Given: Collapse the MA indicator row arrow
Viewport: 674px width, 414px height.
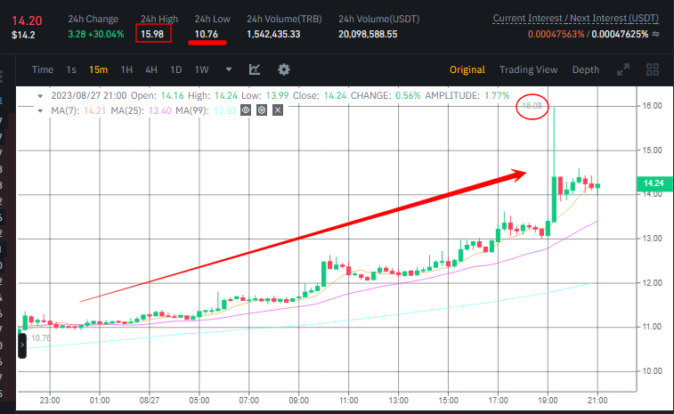Looking at the screenshot, I should tap(40, 111).
